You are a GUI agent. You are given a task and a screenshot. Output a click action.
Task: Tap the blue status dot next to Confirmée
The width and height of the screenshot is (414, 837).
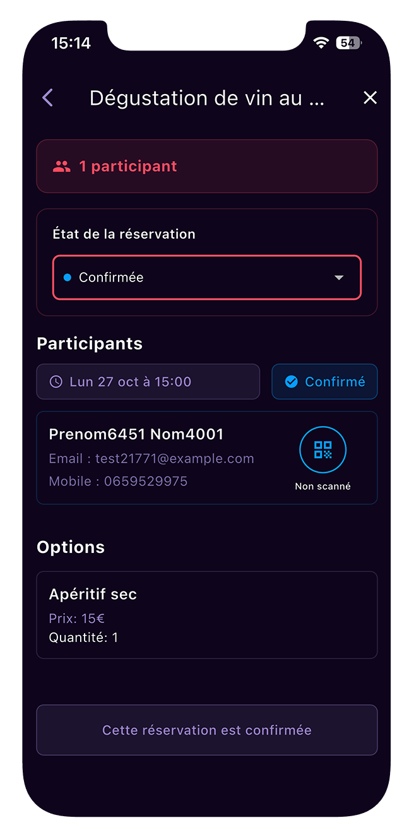(x=69, y=277)
